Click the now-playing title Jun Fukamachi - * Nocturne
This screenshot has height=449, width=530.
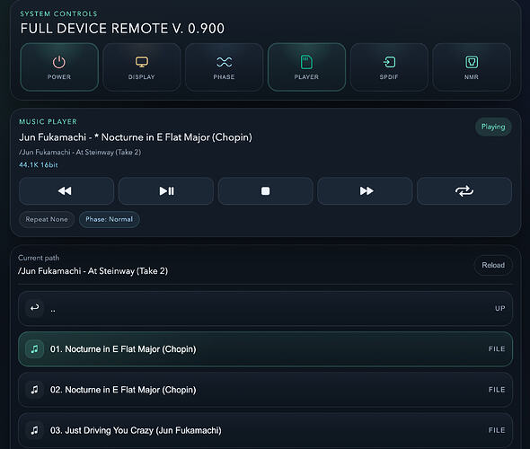136,137
